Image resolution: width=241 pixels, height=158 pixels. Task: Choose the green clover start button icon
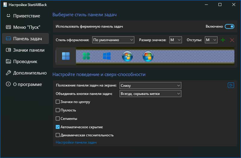coord(86,56)
